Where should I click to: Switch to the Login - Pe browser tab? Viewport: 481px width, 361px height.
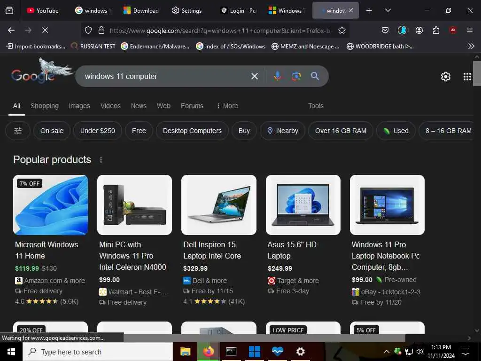pos(238,11)
